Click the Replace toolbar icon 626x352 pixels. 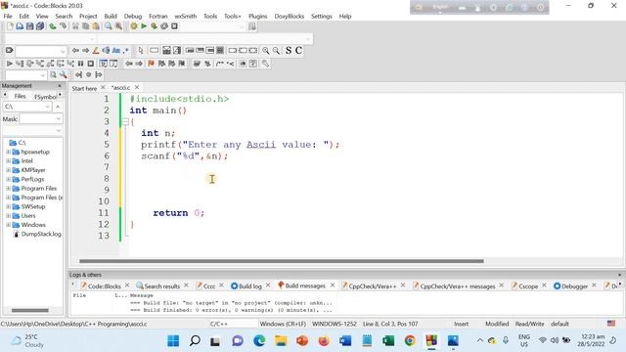pos(118,26)
